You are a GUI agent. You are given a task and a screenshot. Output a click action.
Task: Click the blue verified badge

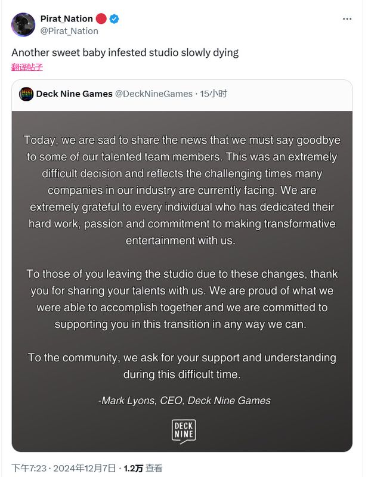click(115, 19)
